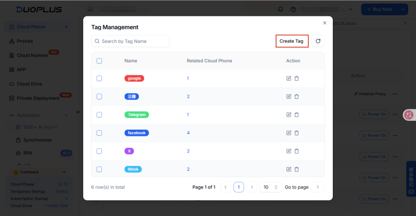
Task: Go to previous page arrow
Action: point(226,187)
